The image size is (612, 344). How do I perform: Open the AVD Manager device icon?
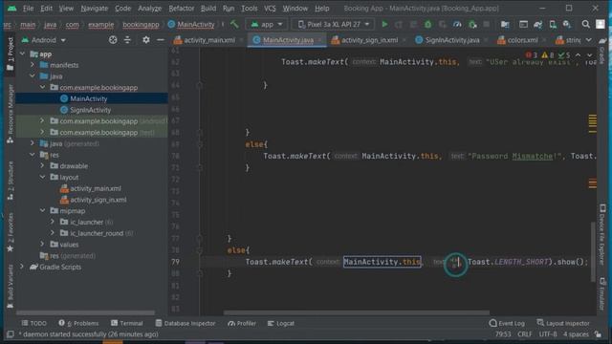click(x=553, y=24)
